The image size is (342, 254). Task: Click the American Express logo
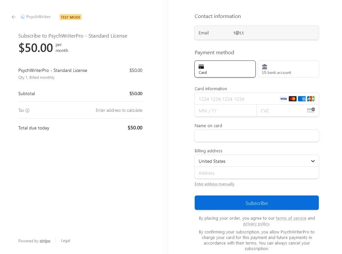tap(301, 99)
